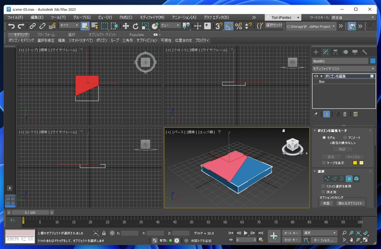This screenshot has width=381, height=249.
Task: Open Configure Modifier Sets icon
Action: (356, 114)
